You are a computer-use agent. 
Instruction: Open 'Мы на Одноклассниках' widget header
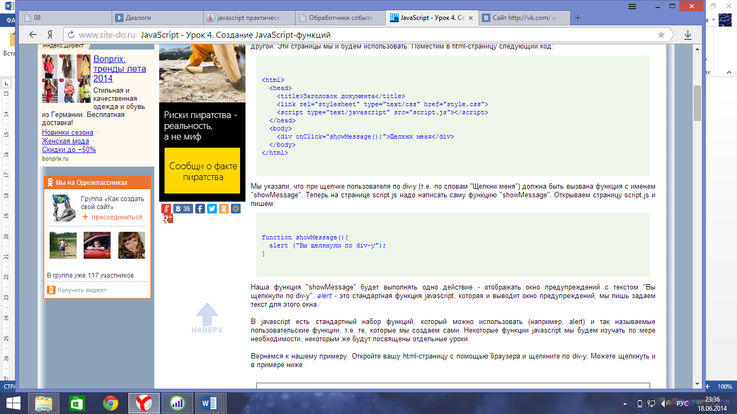pyautogui.click(x=97, y=183)
